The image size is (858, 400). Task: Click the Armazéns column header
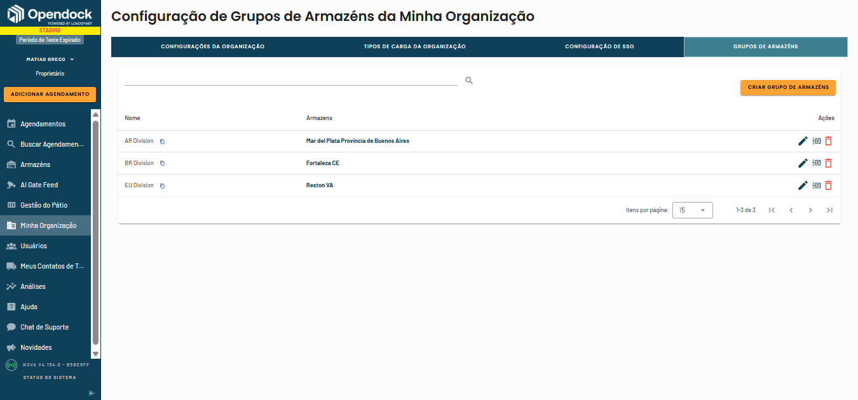pyautogui.click(x=319, y=118)
